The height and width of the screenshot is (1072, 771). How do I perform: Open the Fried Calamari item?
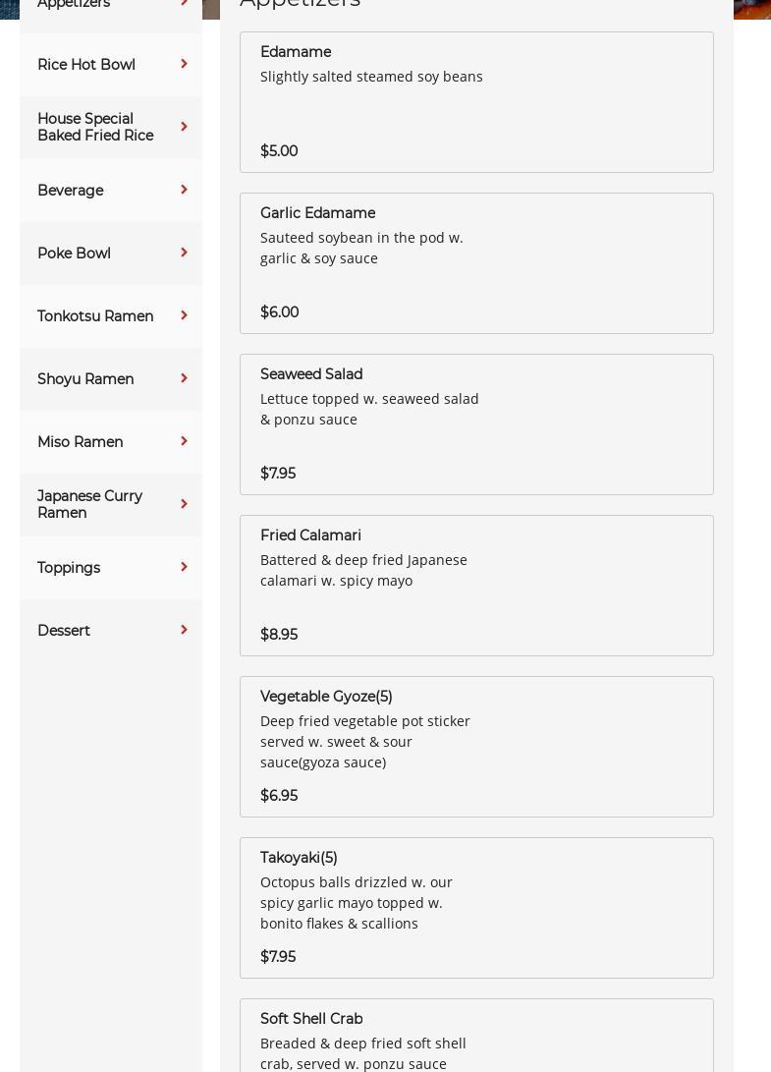coord(476,586)
